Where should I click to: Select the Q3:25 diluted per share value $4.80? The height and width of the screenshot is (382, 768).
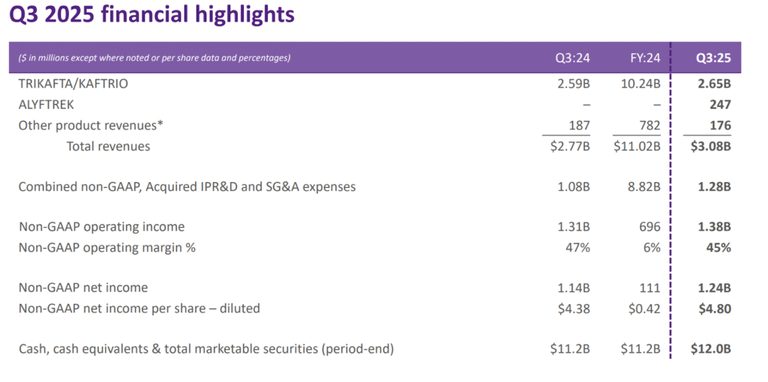pyautogui.click(x=714, y=308)
